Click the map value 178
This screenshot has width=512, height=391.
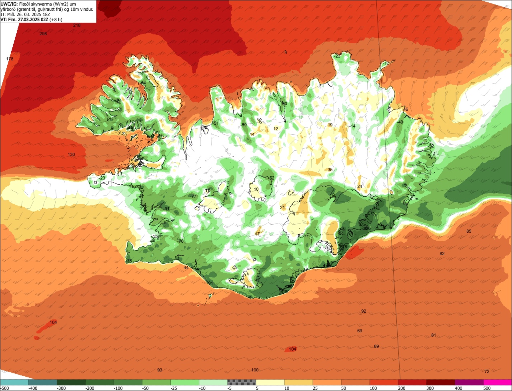pos(10,59)
